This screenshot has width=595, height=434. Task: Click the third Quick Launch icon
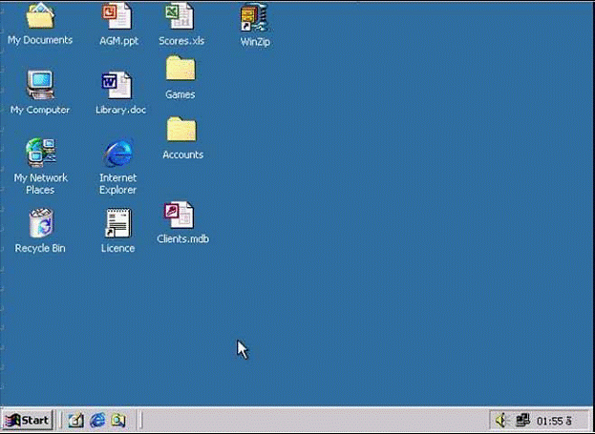(118, 420)
